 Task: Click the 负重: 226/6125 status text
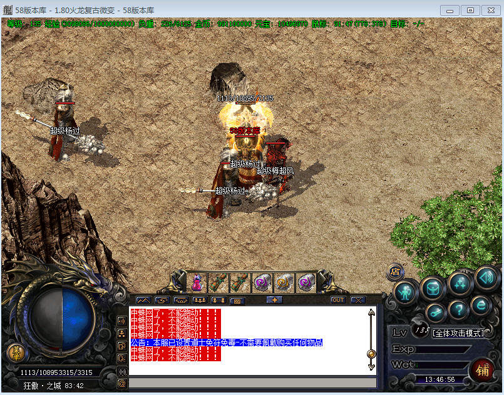pyautogui.click(x=165, y=24)
